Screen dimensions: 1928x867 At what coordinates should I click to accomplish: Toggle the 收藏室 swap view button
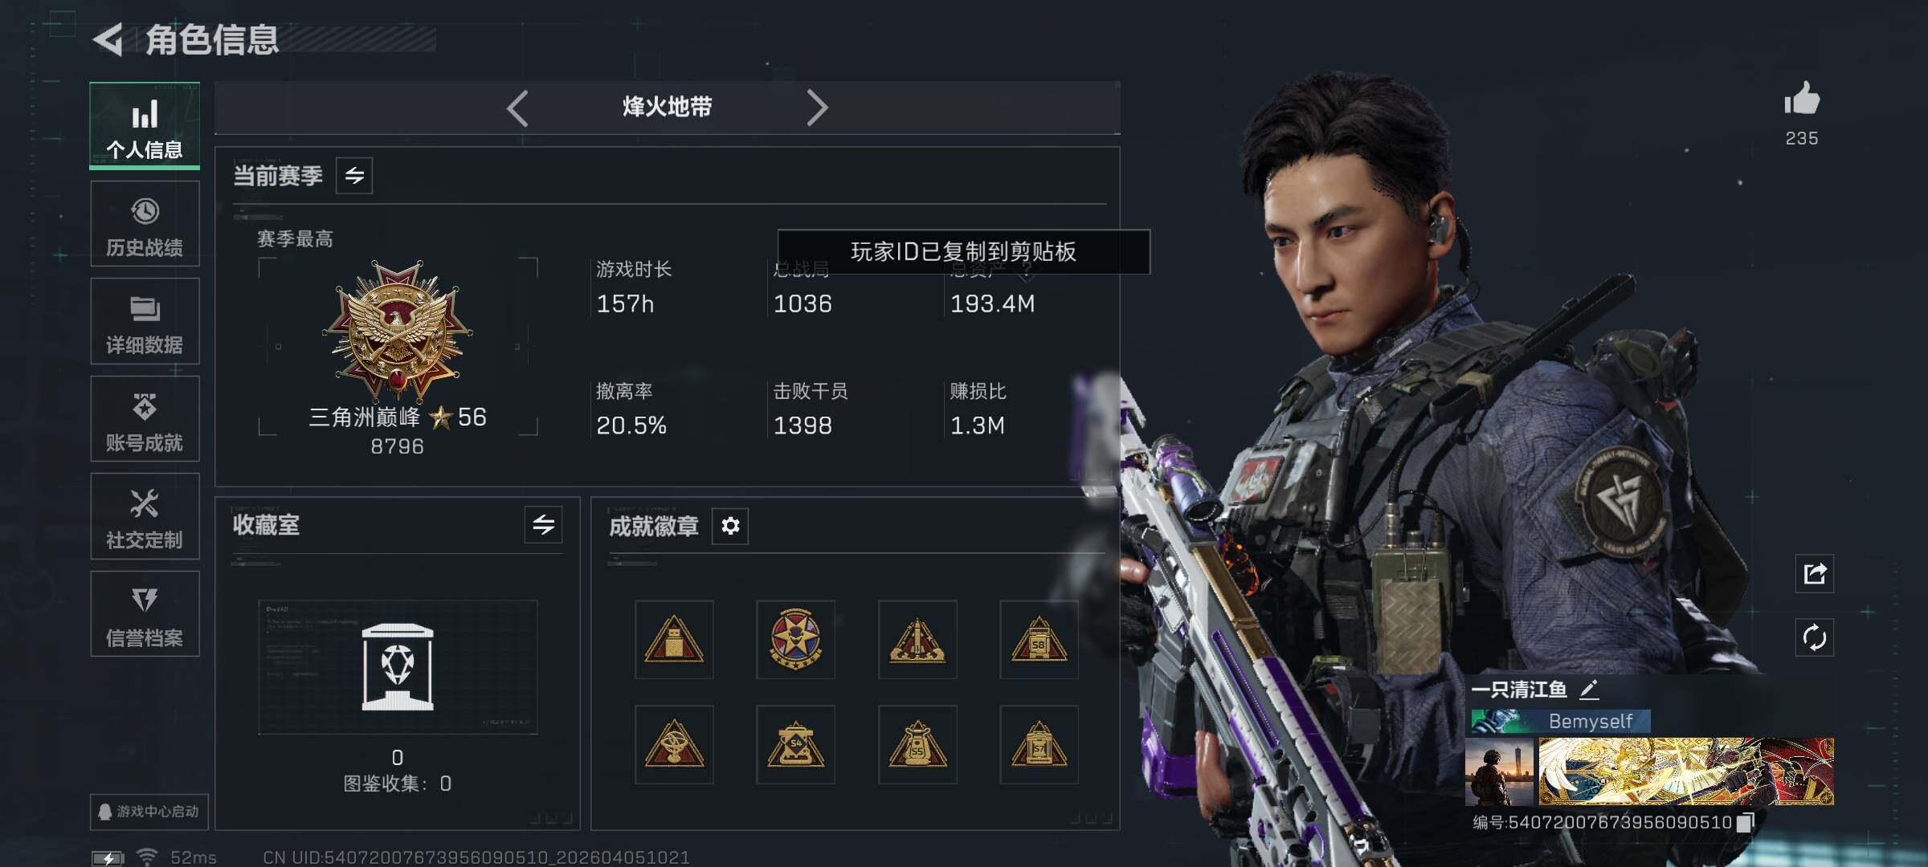pos(543,525)
